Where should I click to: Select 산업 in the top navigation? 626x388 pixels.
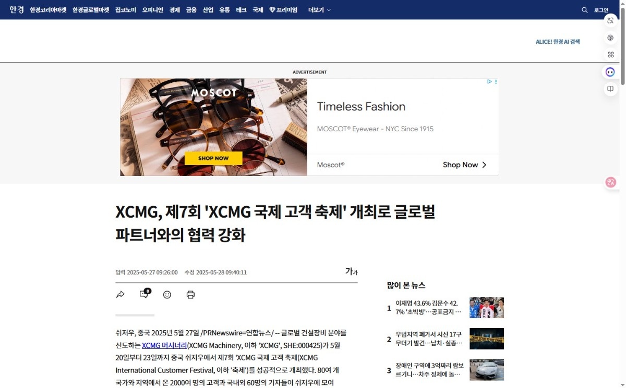tap(208, 10)
